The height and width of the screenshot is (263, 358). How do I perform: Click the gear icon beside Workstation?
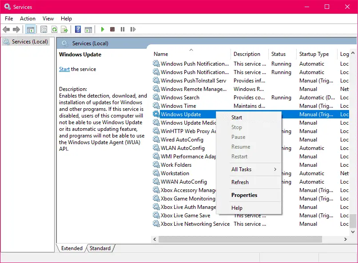(x=156, y=173)
